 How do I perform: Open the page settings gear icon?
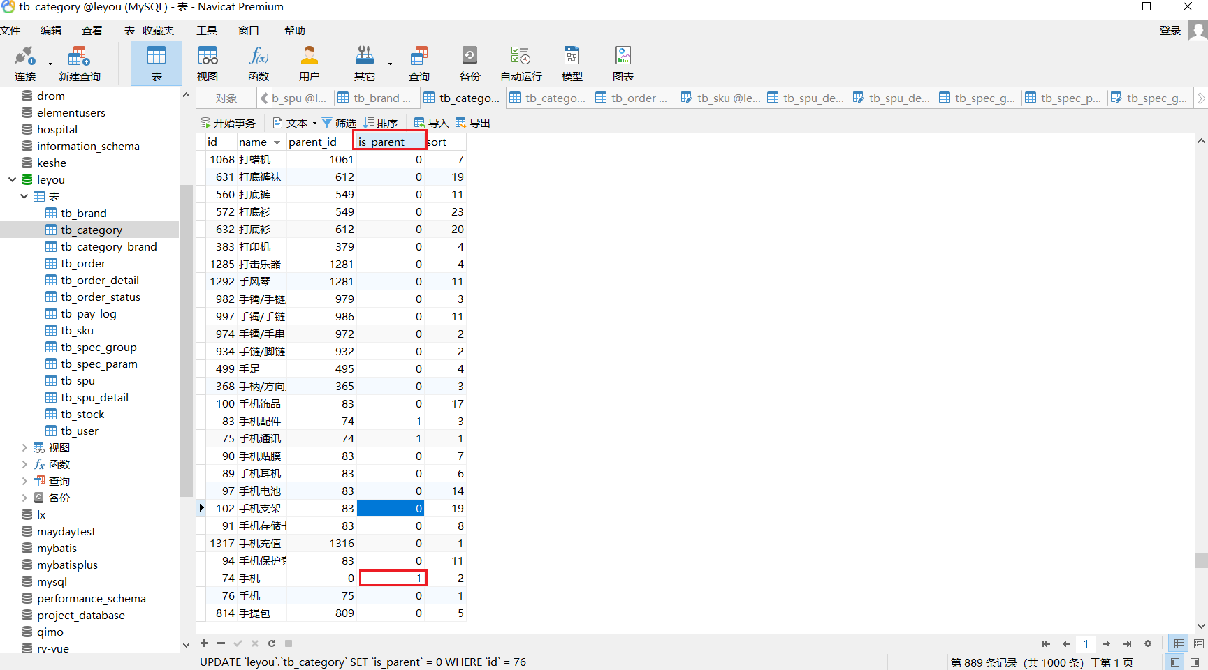(1147, 643)
